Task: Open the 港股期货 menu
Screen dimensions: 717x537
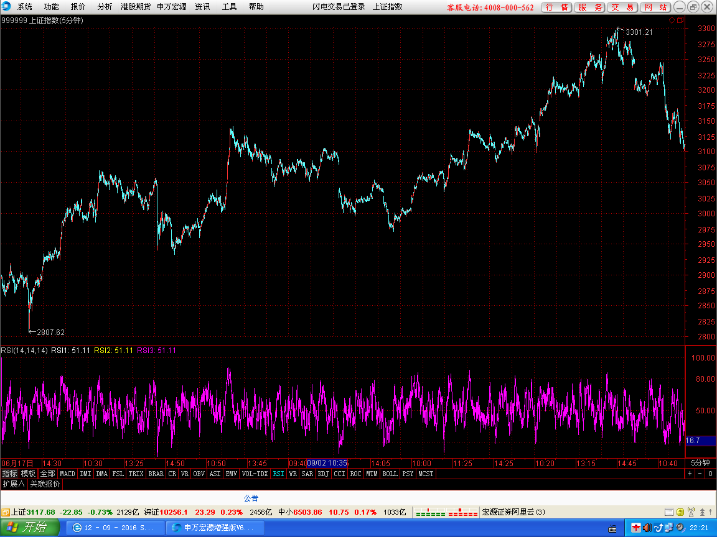Action: (136, 7)
